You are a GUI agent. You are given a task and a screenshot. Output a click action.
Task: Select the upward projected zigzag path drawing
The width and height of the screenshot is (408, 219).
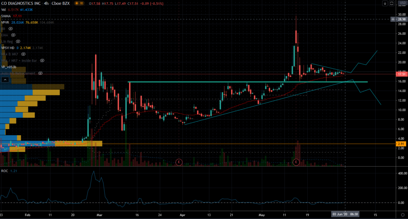point(363,62)
